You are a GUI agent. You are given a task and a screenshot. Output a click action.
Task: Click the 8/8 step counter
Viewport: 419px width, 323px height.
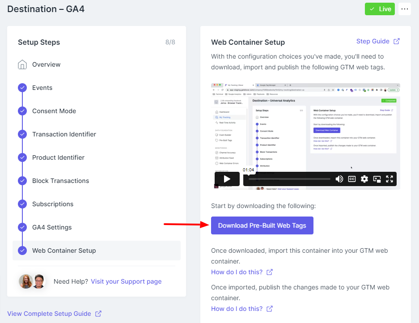(170, 42)
